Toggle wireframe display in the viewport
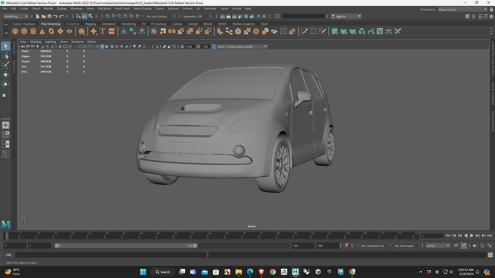This screenshot has width=495, height=278. [x=97, y=47]
